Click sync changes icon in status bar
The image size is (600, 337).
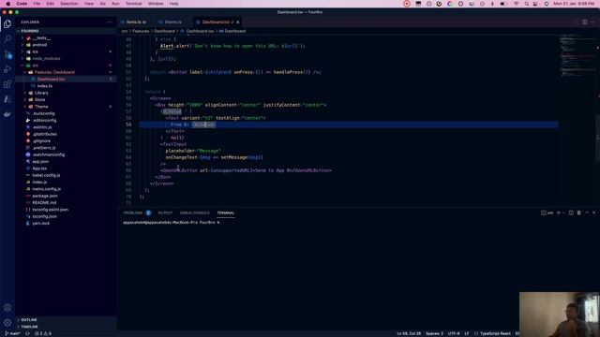pyautogui.click(x=27, y=333)
